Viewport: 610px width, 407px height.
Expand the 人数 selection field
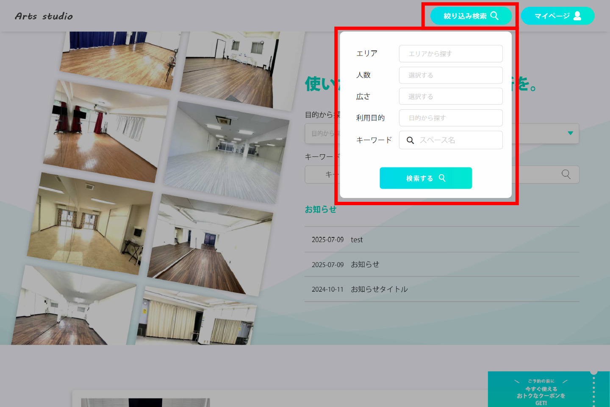450,75
